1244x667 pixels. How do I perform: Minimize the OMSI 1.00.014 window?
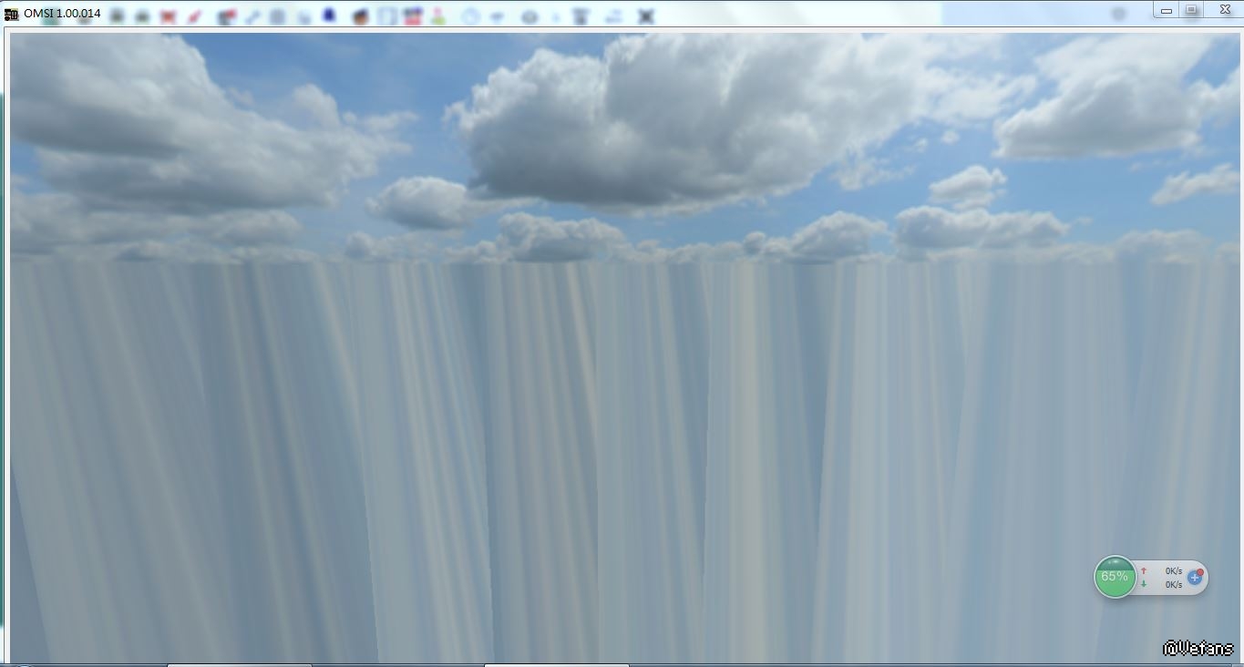1166,10
